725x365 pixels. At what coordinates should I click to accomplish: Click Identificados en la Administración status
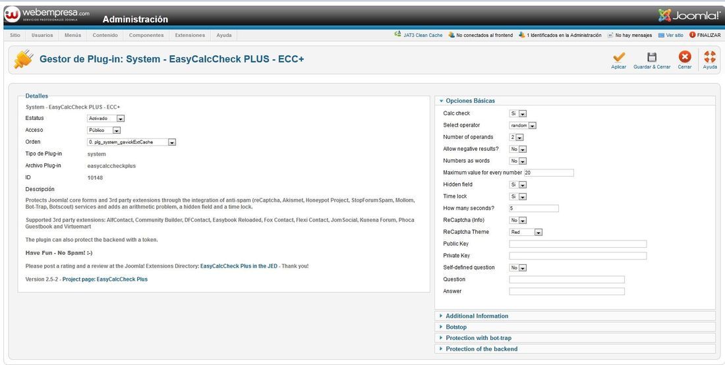point(560,35)
